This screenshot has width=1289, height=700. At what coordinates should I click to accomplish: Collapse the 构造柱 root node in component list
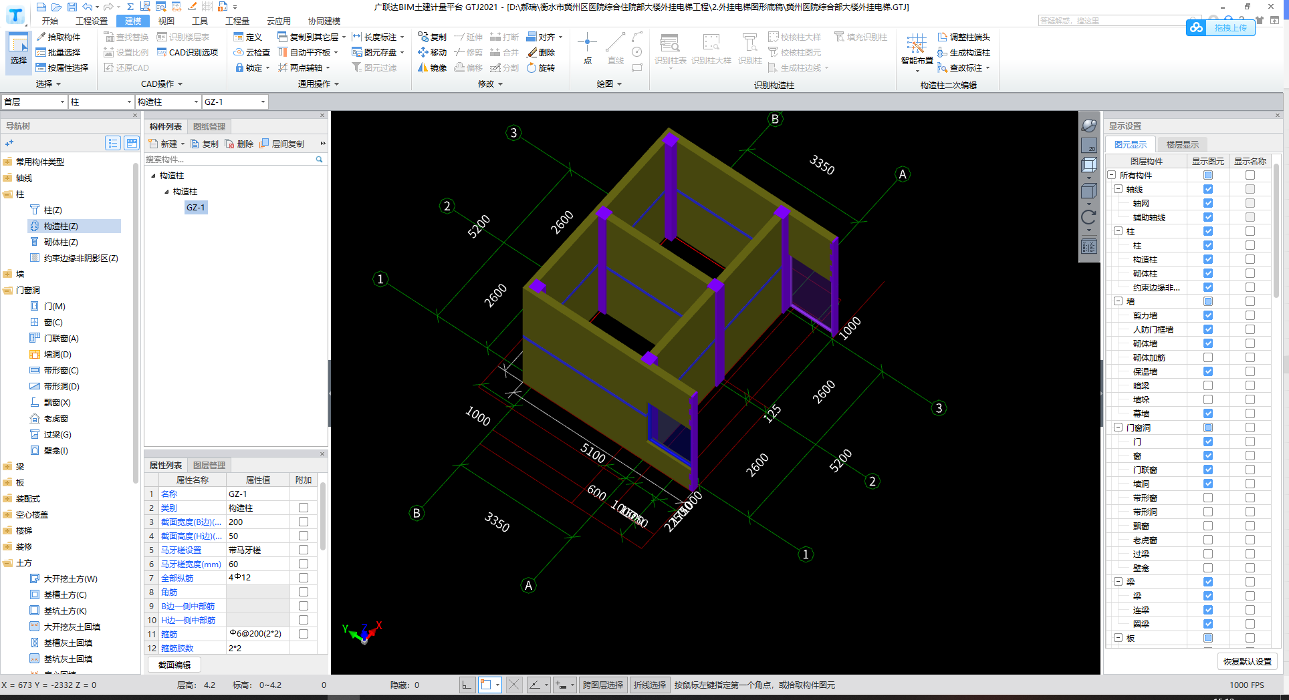pos(153,176)
